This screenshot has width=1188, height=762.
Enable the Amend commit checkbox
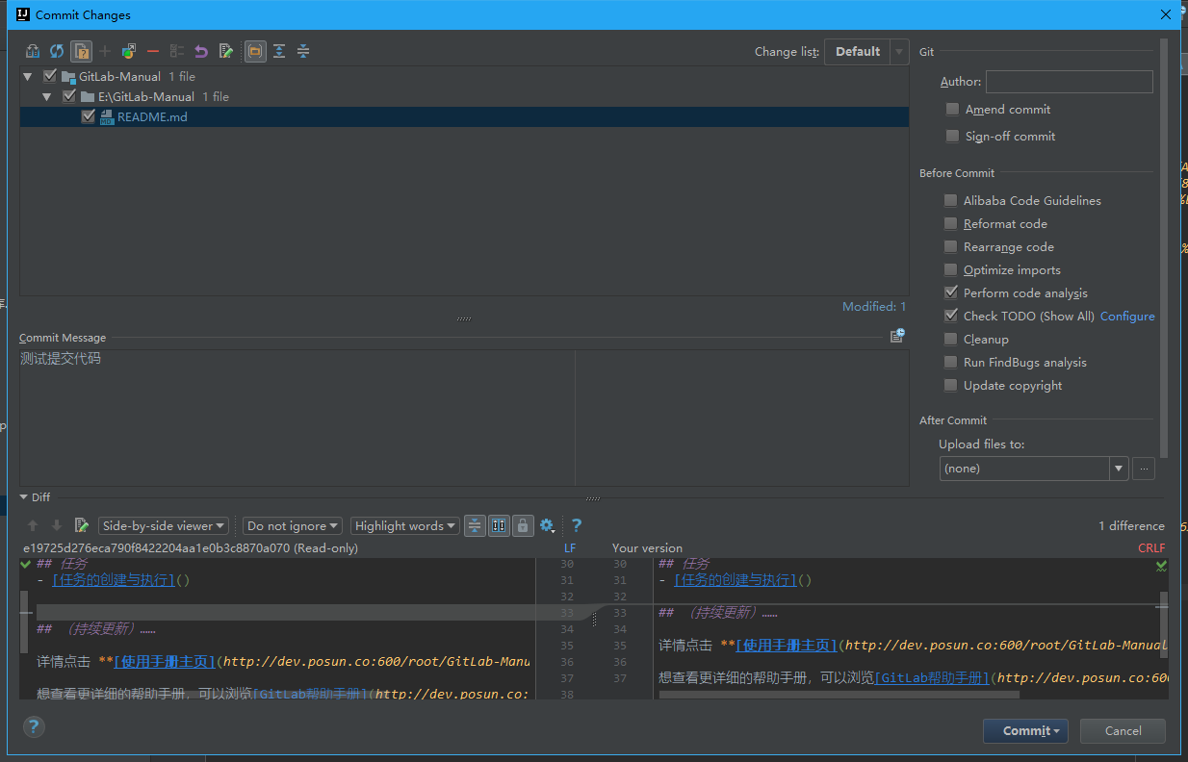pos(952,110)
